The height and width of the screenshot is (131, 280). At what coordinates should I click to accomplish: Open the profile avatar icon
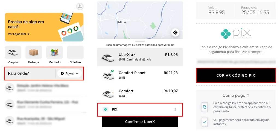tap(80, 6)
